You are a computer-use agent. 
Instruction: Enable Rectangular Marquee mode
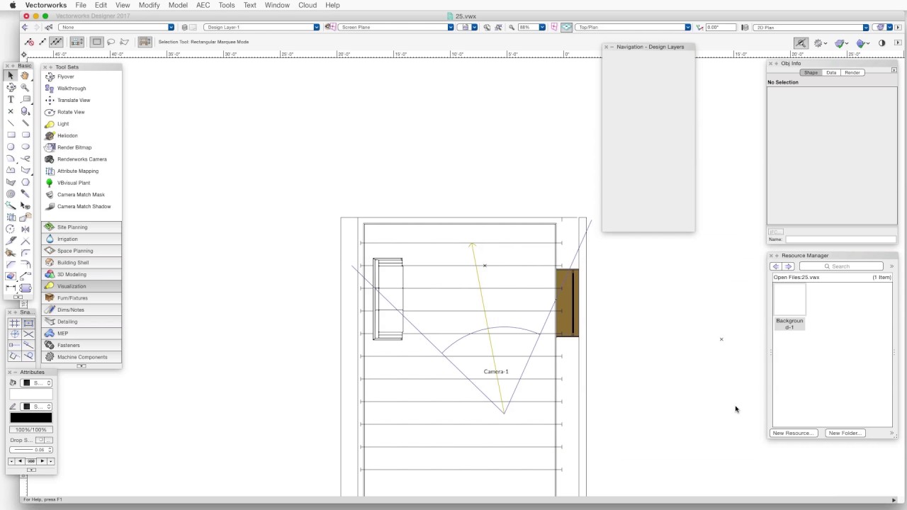point(96,42)
